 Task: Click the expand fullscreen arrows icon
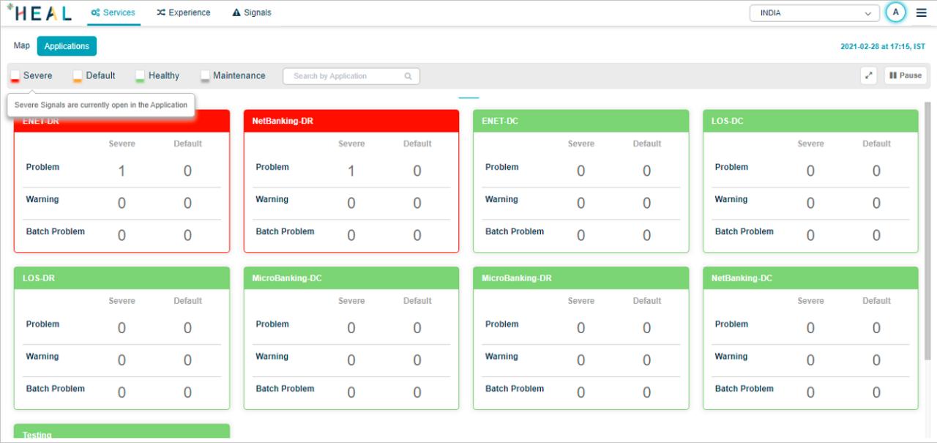[868, 75]
